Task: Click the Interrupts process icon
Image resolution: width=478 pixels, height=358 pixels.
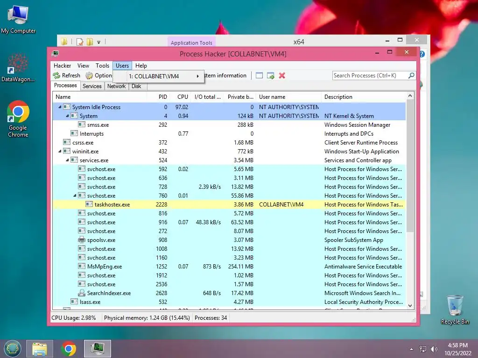Action: (74, 133)
